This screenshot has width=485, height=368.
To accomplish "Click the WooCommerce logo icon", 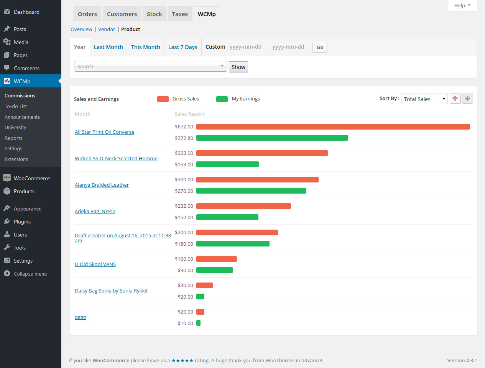I will (7, 178).
